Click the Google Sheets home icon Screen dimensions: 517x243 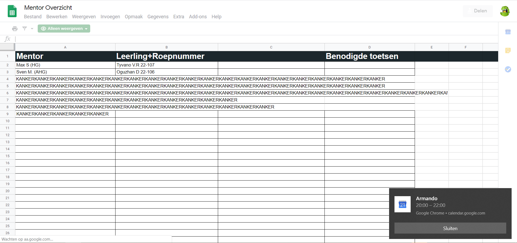tap(12, 11)
